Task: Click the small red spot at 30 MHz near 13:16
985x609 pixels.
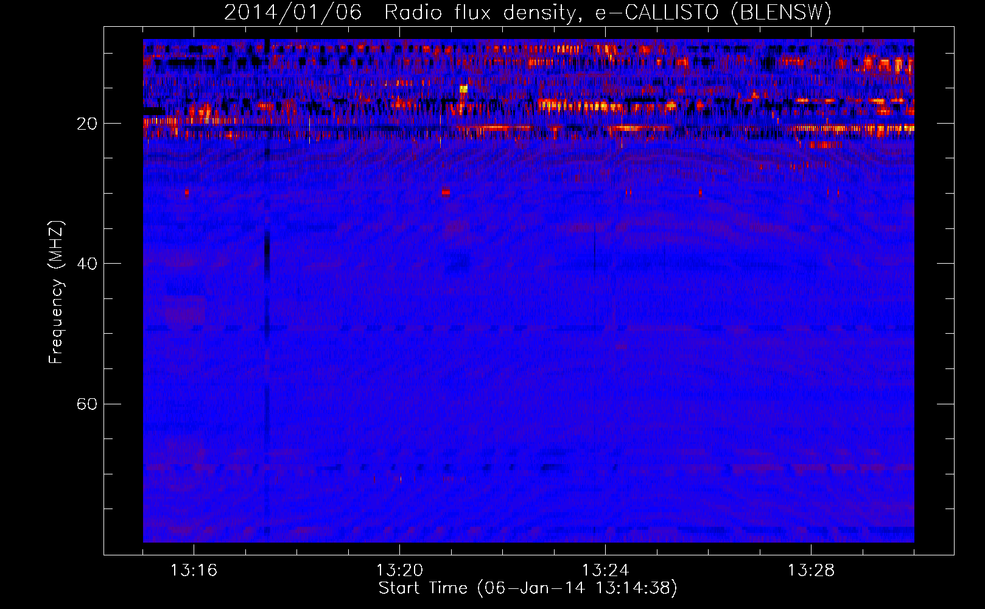Action: pos(186,192)
